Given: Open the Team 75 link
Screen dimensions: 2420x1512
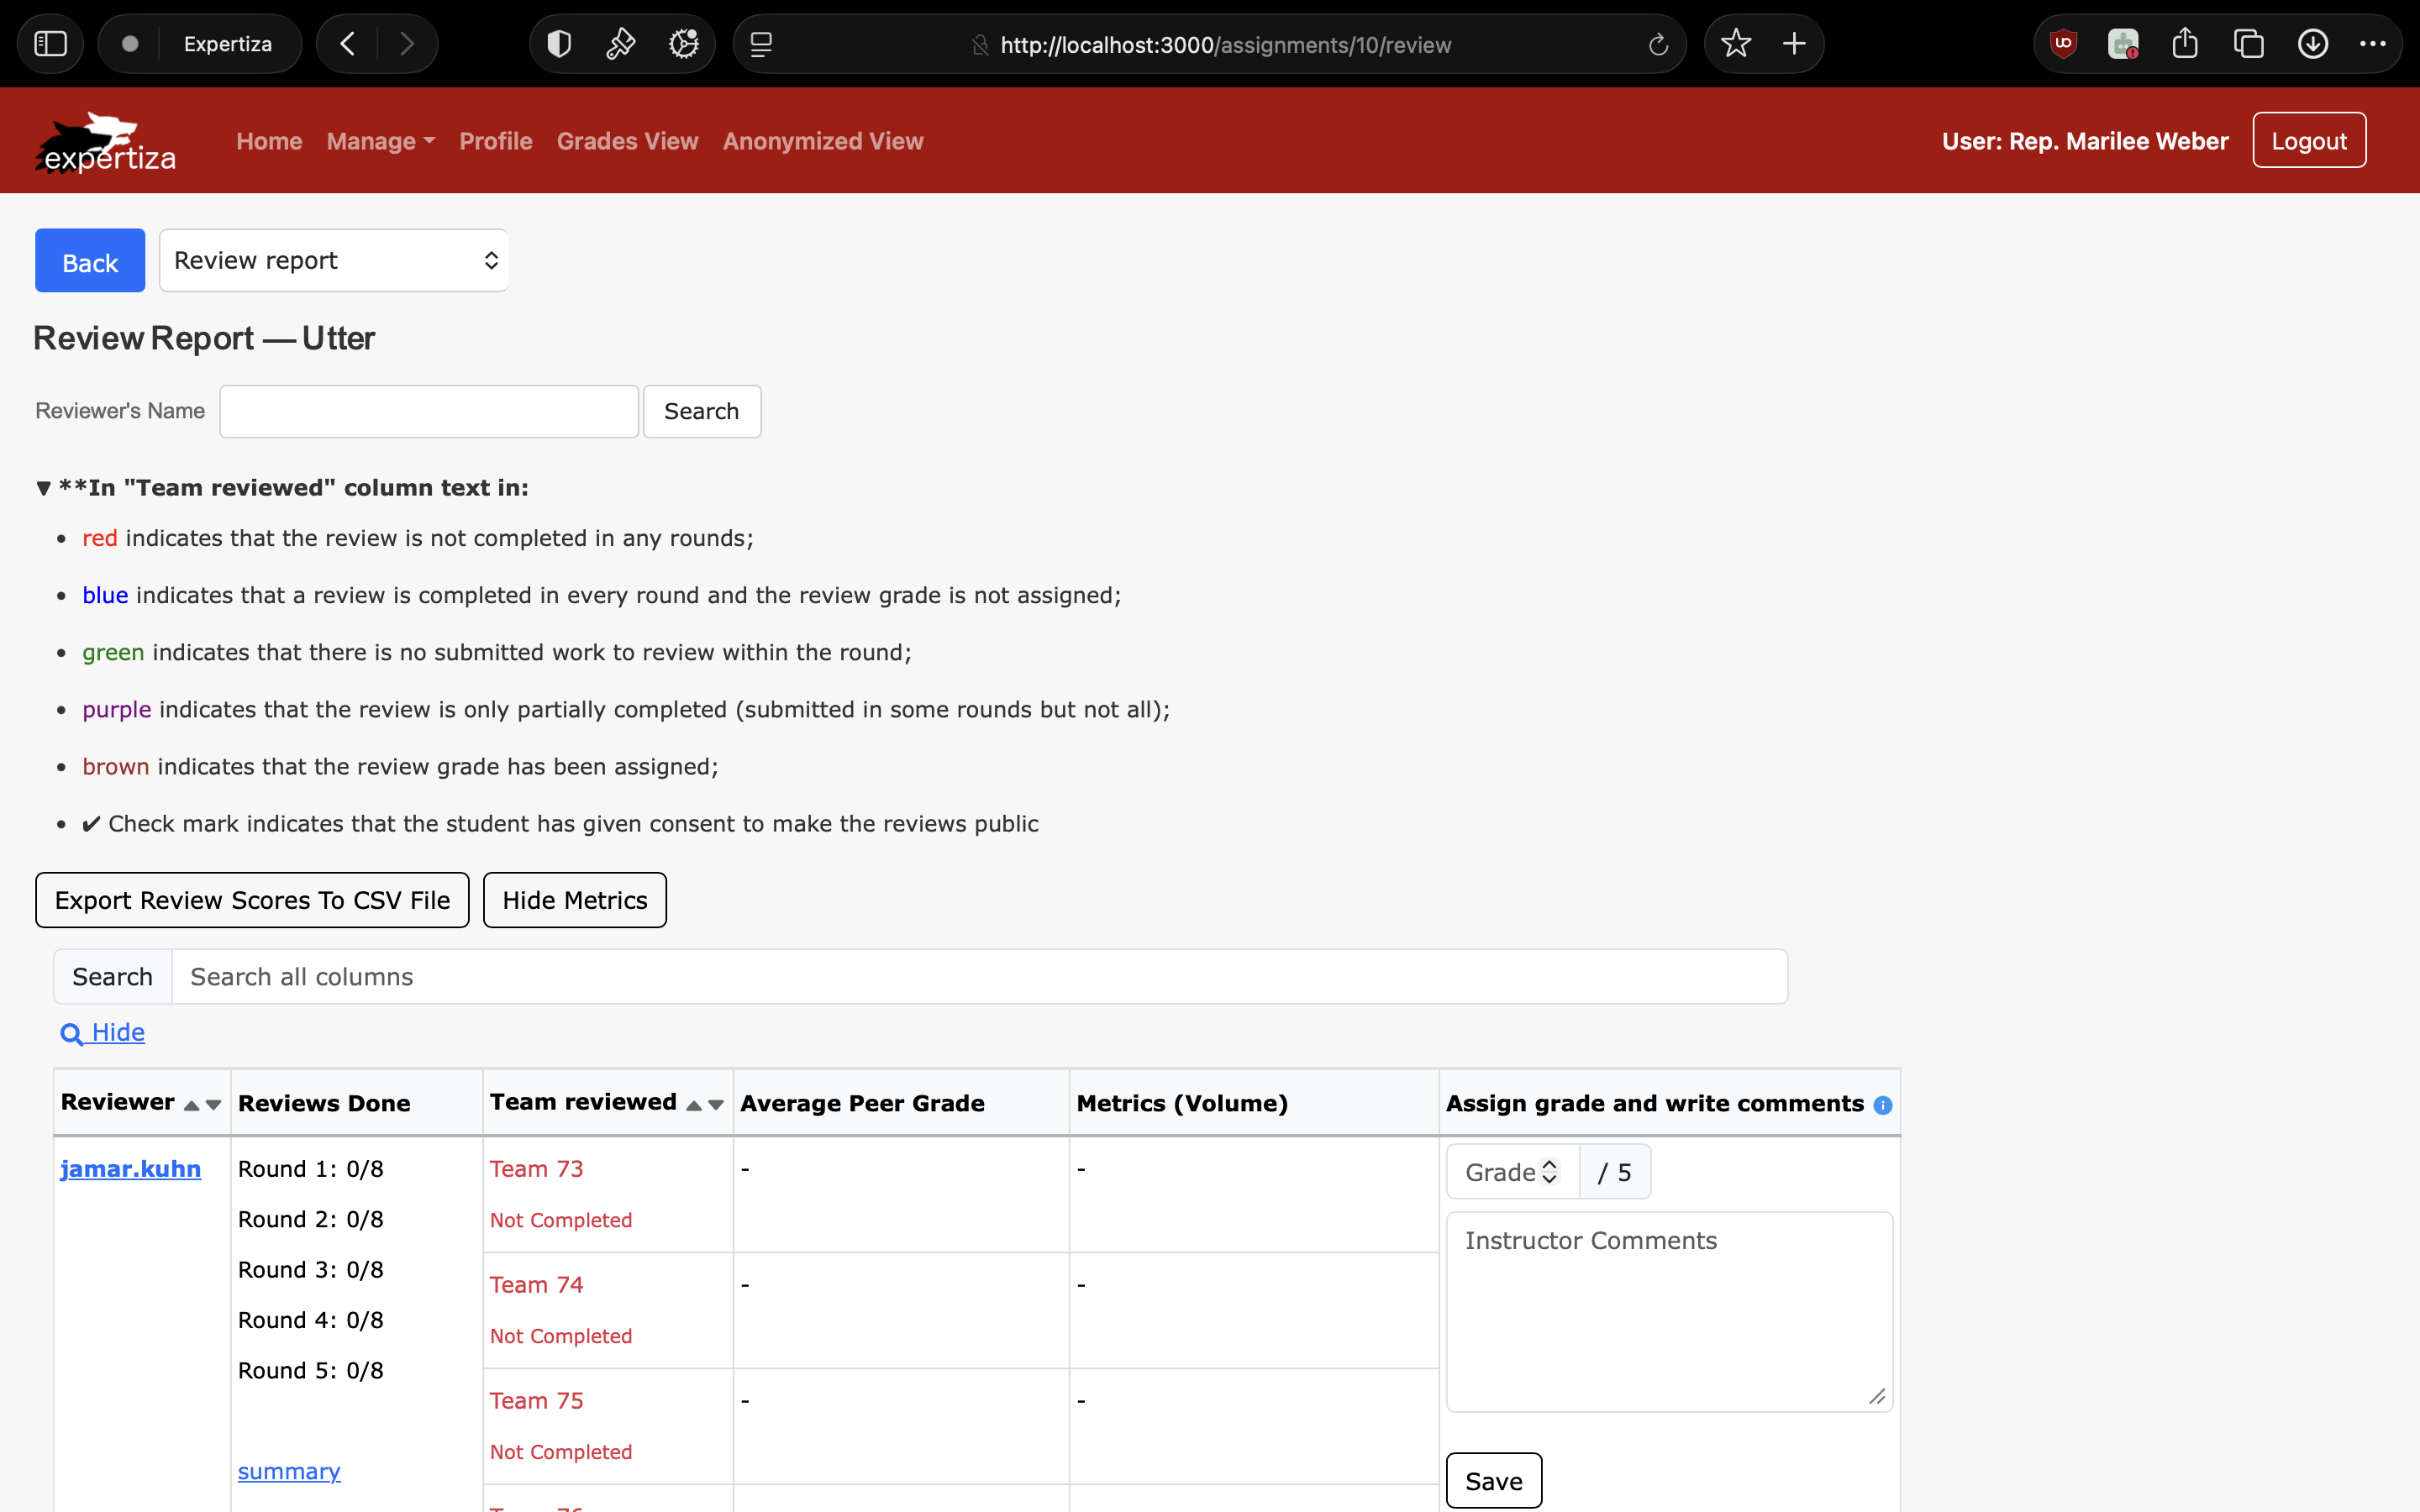Looking at the screenshot, I should pyautogui.click(x=536, y=1401).
